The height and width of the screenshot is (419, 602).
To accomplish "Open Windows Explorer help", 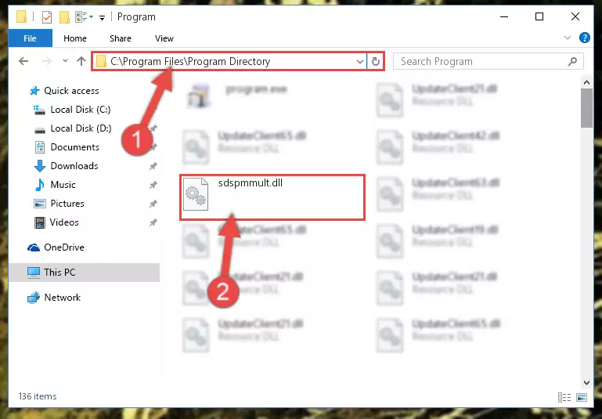I will tap(584, 38).
